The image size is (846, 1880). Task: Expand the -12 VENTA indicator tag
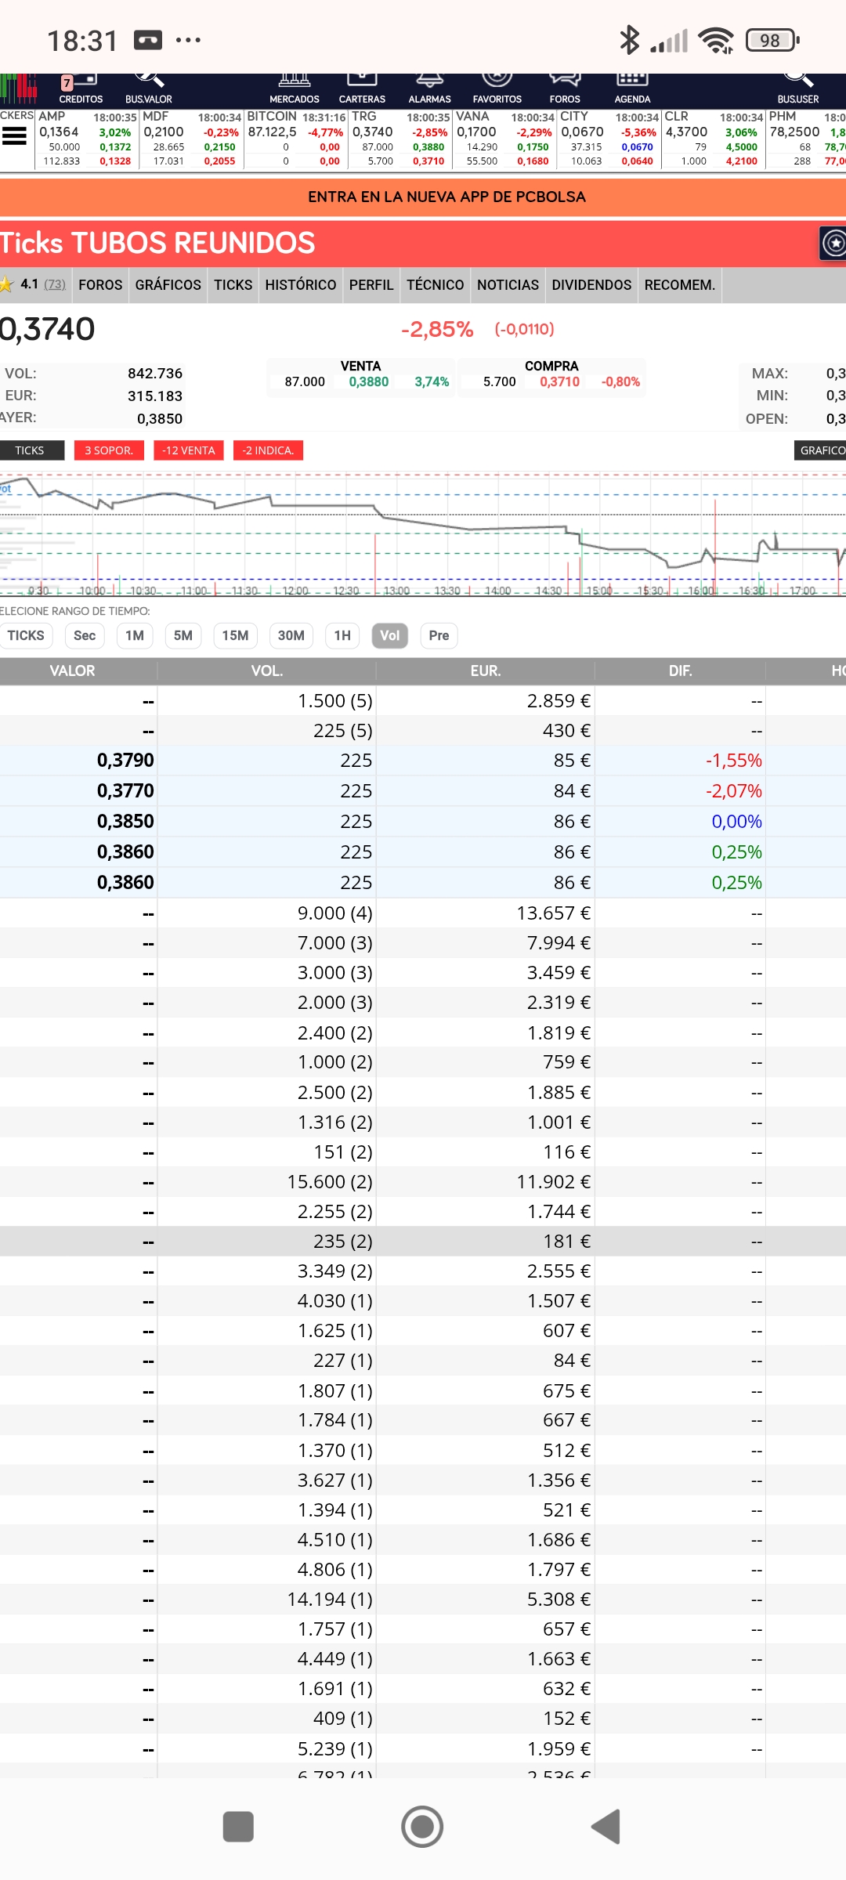coord(189,450)
